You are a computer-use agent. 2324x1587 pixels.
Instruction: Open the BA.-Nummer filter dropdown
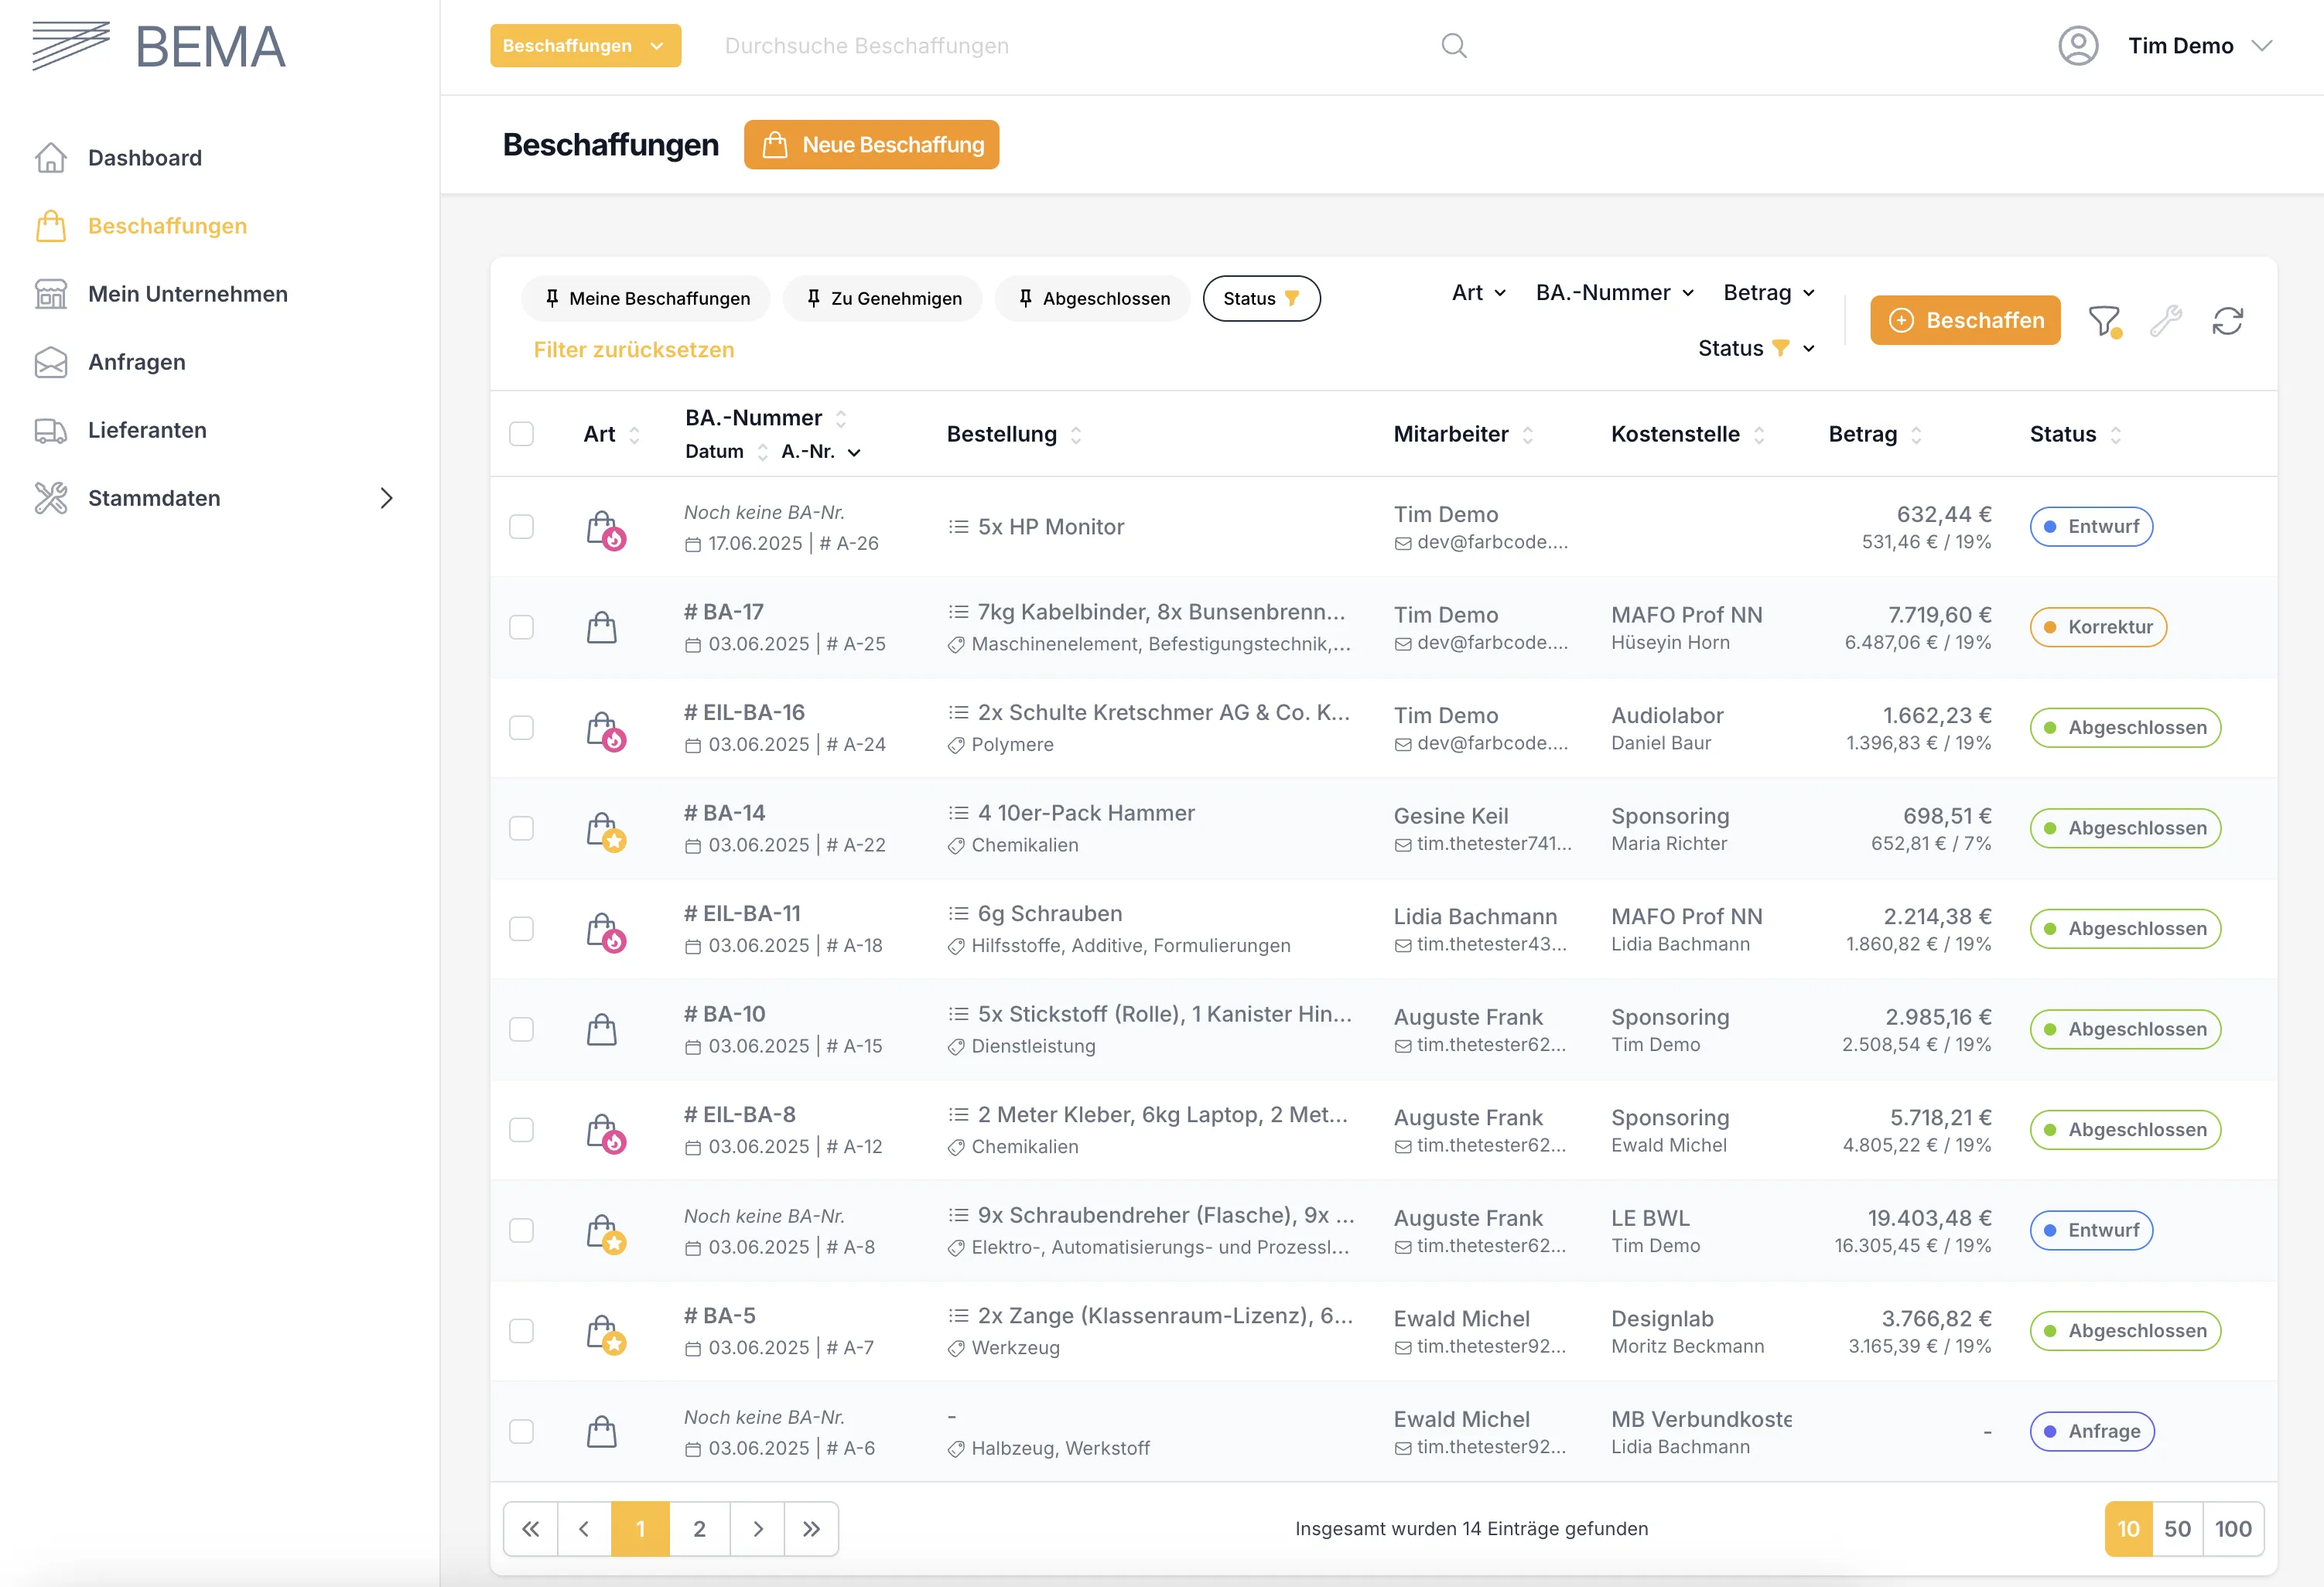(1614, 293)
